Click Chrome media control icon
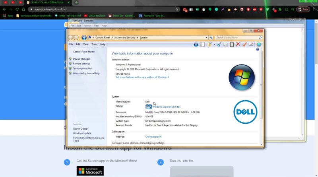 [293, 9]
